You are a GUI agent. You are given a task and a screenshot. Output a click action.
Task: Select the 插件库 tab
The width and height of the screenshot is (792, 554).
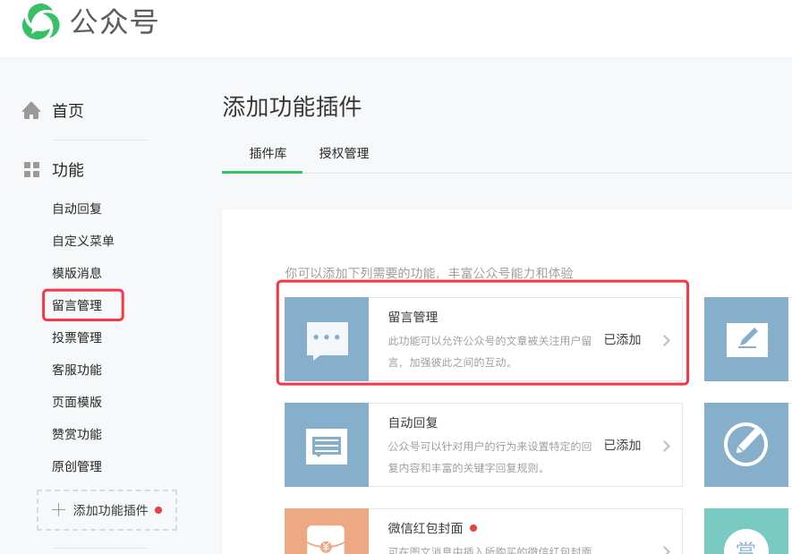coord(268,153)
